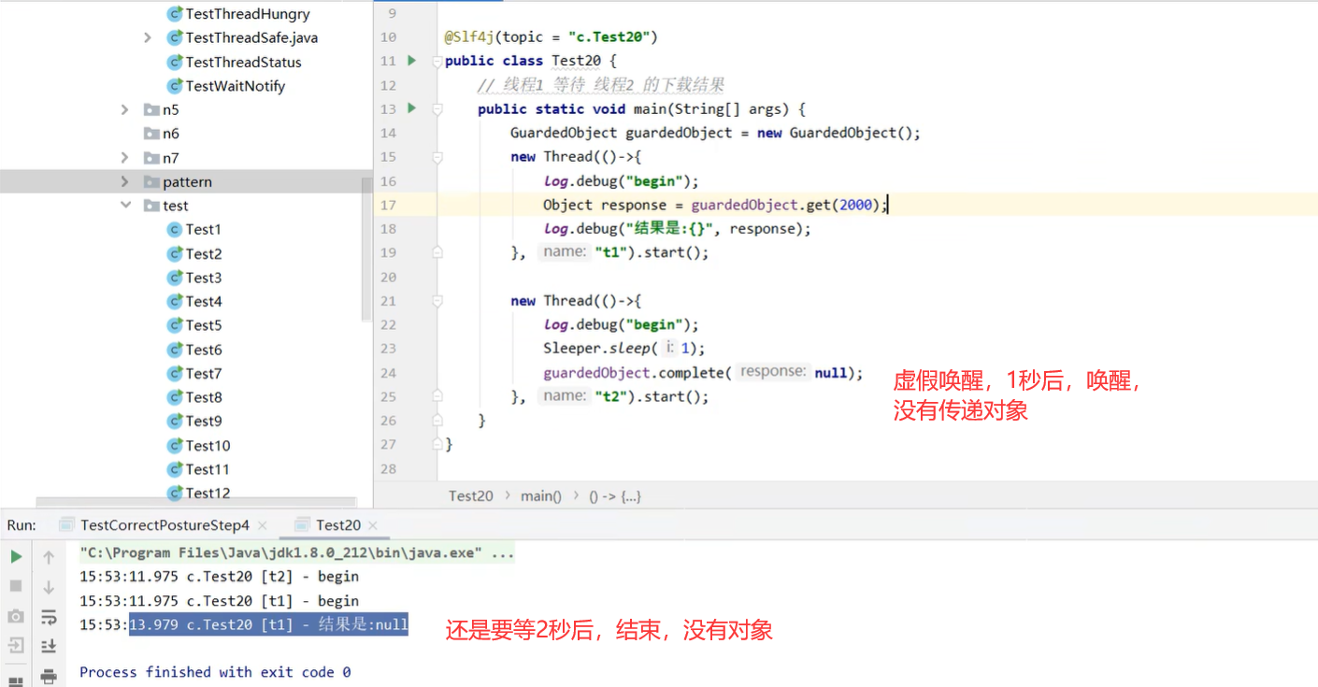Print console output with the printer icon
Image resolution: width=1318 pixels, height=687 pixels.
coord(49,676)
